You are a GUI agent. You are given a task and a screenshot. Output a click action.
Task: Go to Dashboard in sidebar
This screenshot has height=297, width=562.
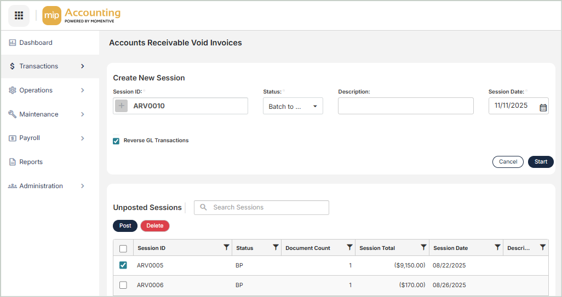pyautogui.click(x=36, y=43)
